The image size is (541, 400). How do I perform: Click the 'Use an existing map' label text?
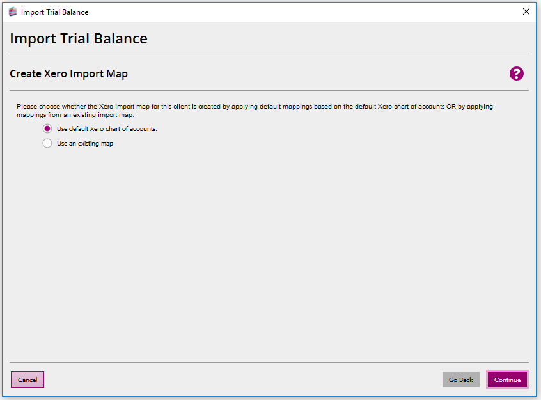(85, 144)
